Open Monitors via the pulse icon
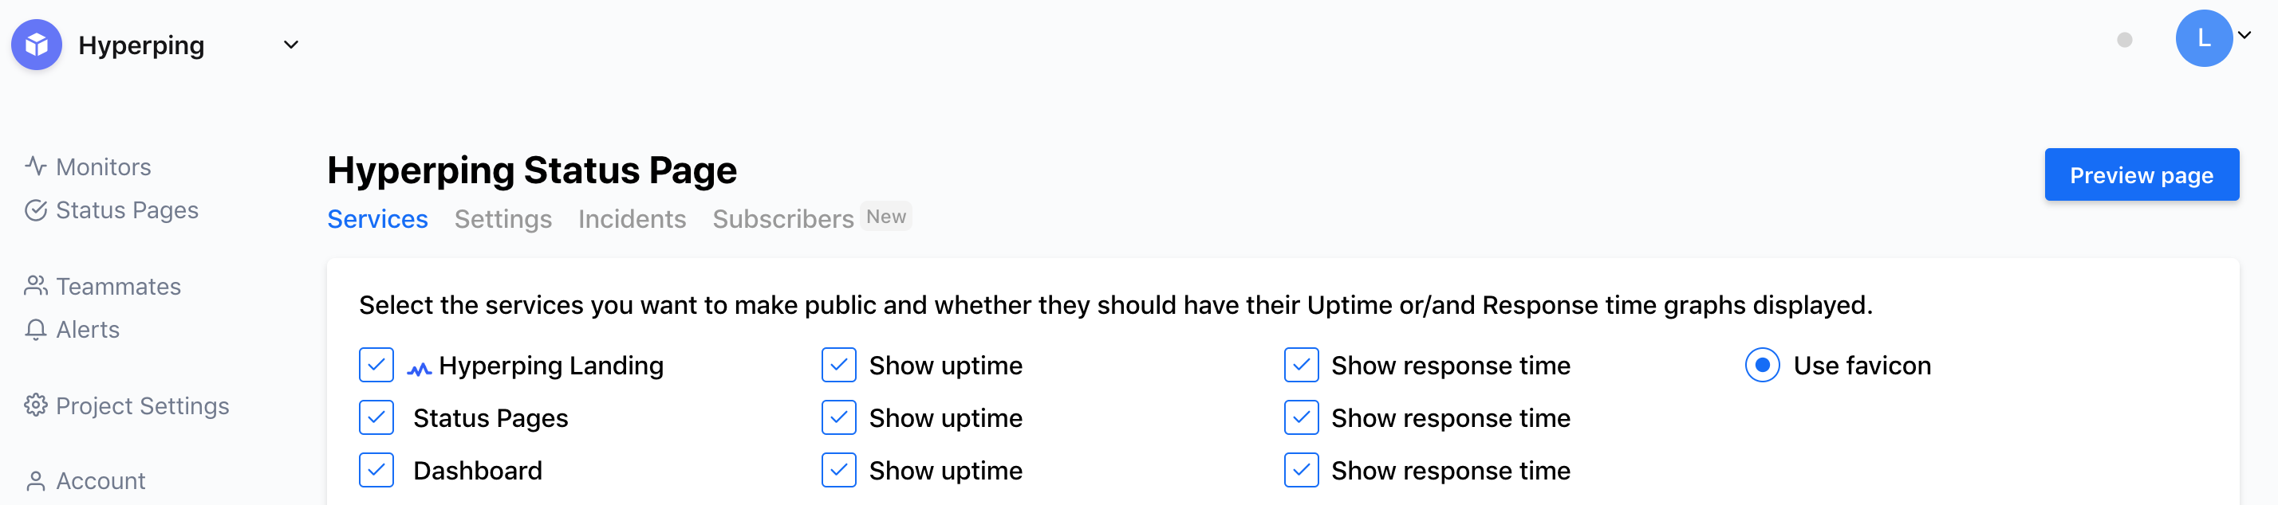The height and width of the screenshot is (505, 2278). [x=35, y=166]
